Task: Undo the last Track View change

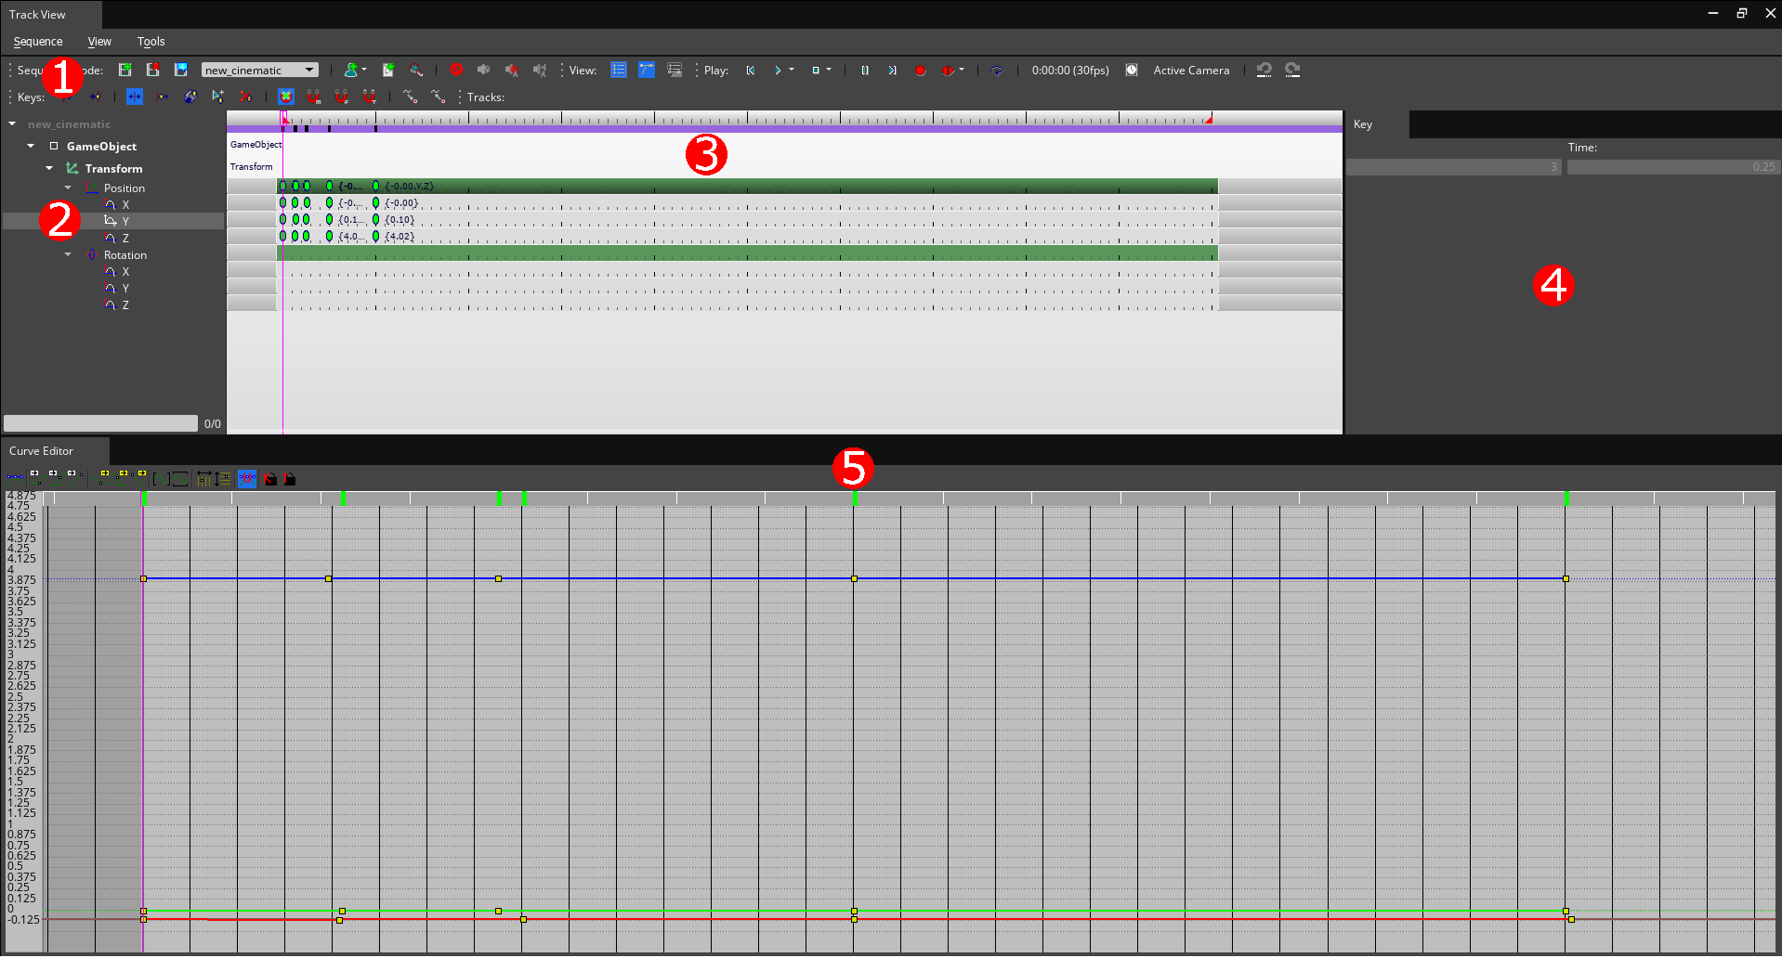Action: coord(1264,70)
